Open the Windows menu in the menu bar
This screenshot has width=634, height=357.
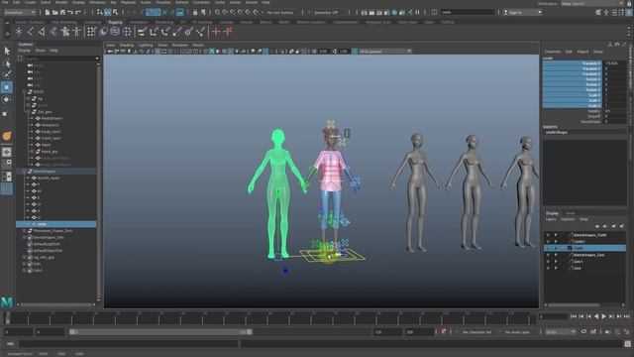tap(97, 2)
